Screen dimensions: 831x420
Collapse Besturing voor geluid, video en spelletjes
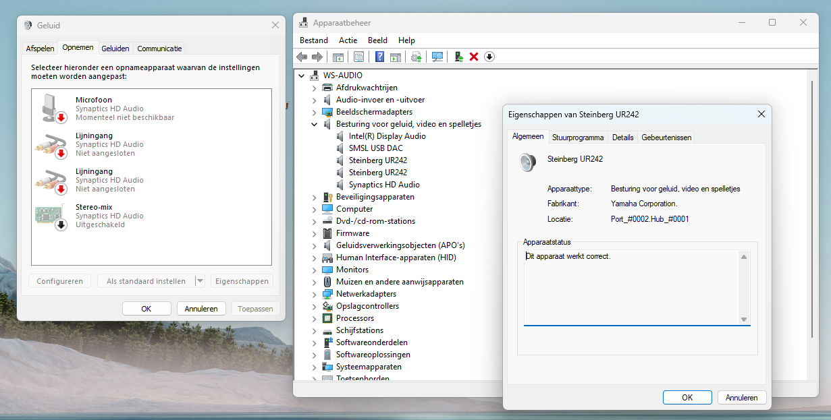[315, 124]
